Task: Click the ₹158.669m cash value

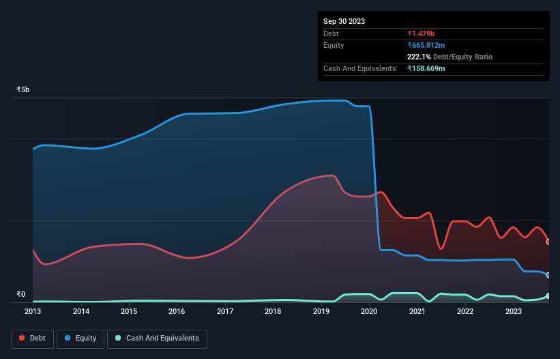Action: [426, 68]
